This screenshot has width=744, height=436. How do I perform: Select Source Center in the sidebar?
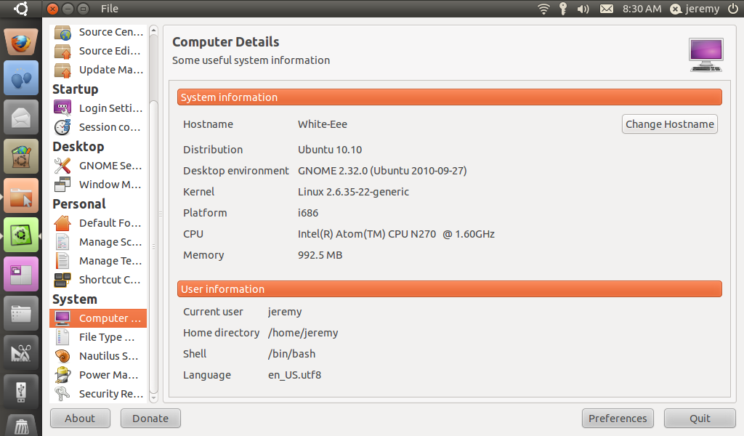point(98,32)
